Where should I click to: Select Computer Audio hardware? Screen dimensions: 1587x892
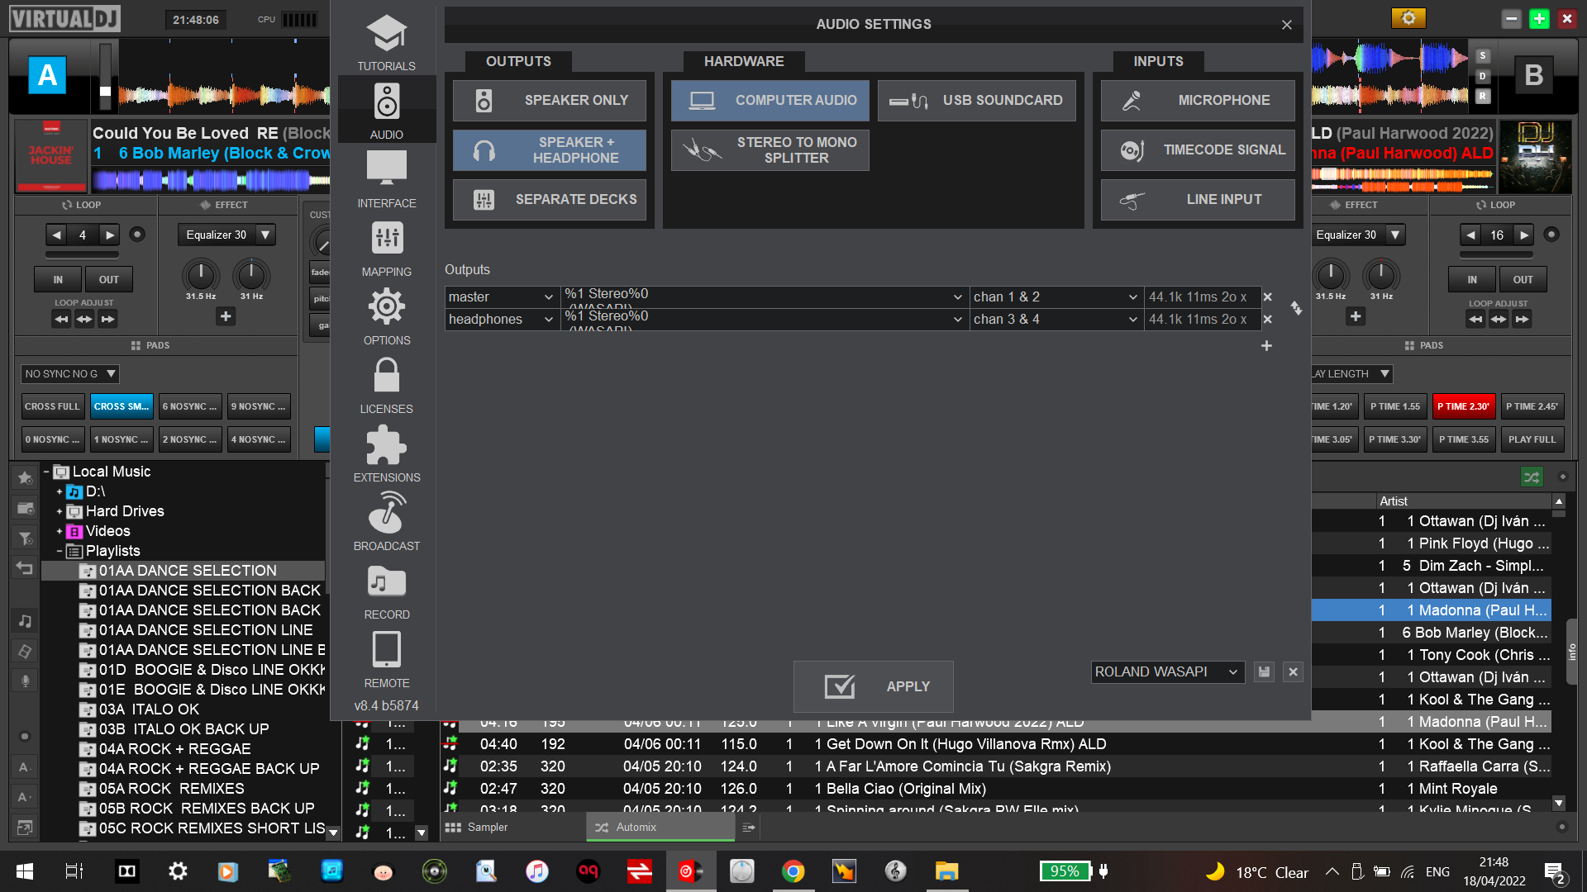[770, 101]
